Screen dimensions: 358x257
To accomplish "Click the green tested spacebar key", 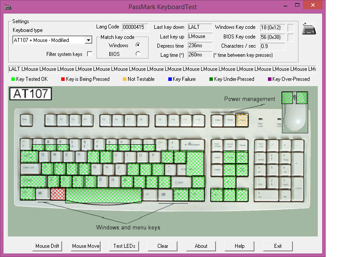I will tap(104, 195).
